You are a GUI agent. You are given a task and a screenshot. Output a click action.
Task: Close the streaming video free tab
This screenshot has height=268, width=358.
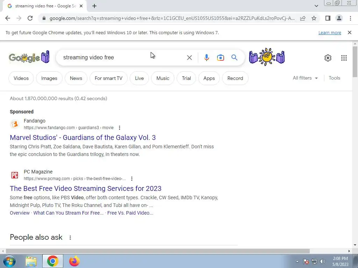click(81, 6)
